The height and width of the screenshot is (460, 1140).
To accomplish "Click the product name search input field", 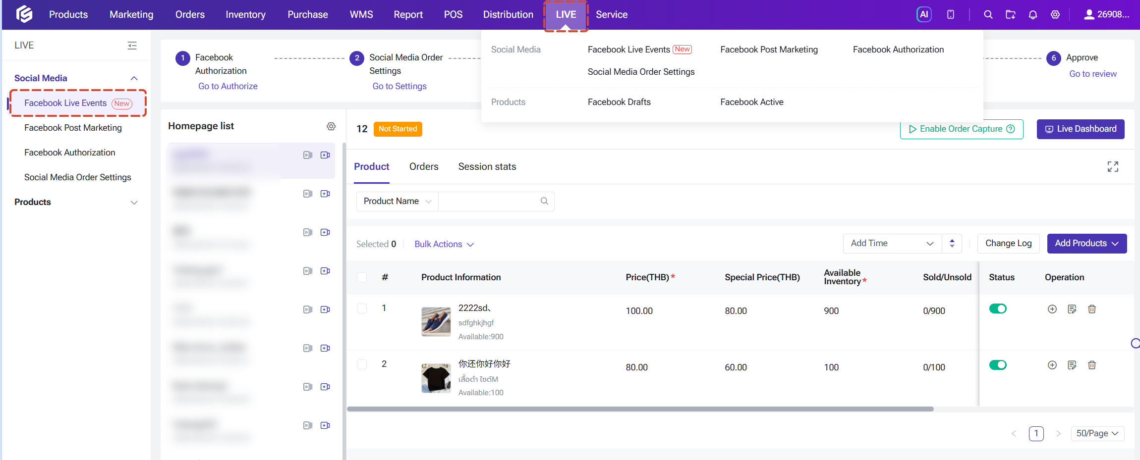I will coord(489,201).
